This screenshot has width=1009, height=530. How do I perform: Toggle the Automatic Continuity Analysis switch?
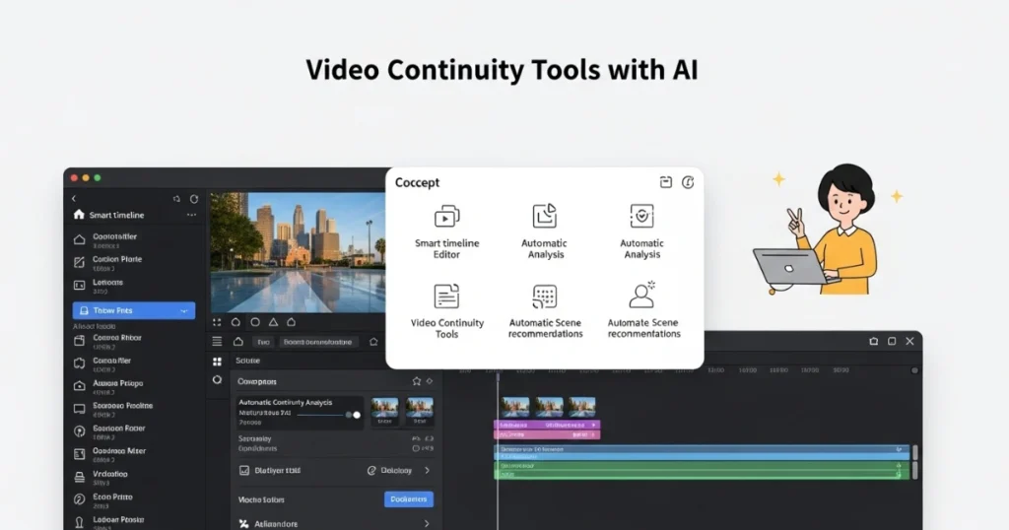click(352, 415)
